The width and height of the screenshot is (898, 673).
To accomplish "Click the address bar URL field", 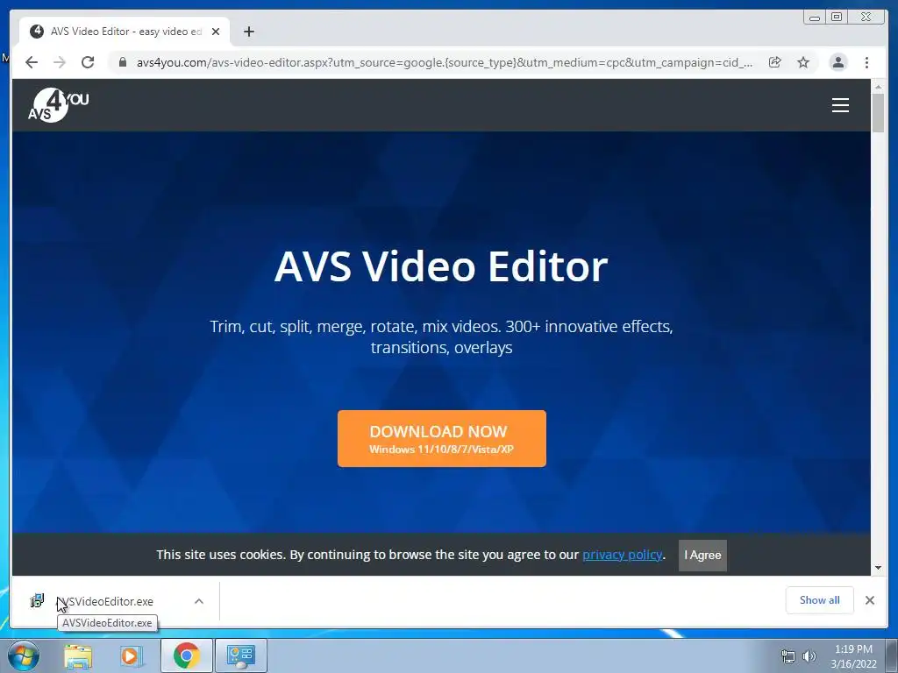I will click(x=445, y=62).
